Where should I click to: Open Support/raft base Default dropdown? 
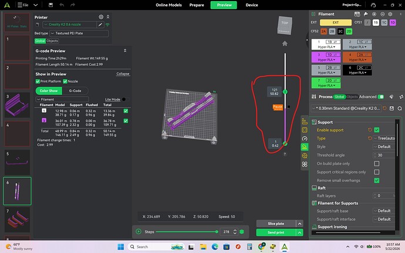pyautogui.click(x=384, y=211)
